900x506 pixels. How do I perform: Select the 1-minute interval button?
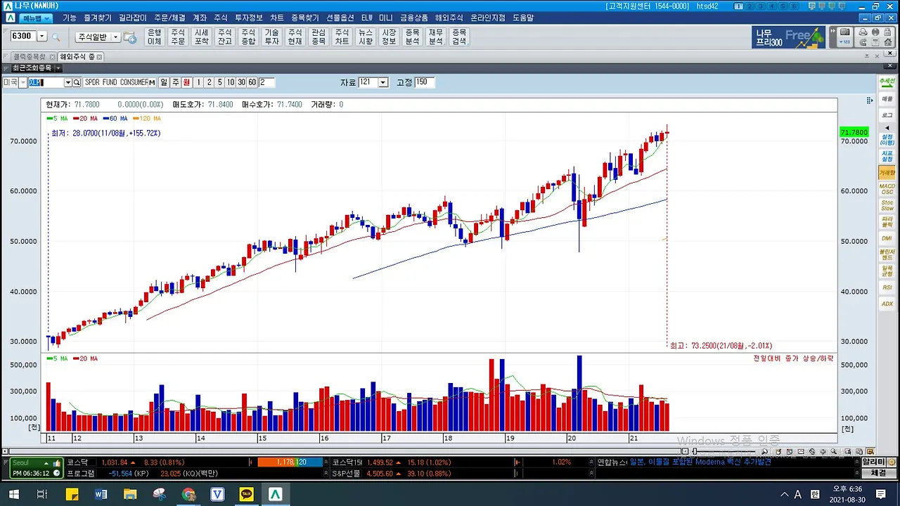point(199,82)
